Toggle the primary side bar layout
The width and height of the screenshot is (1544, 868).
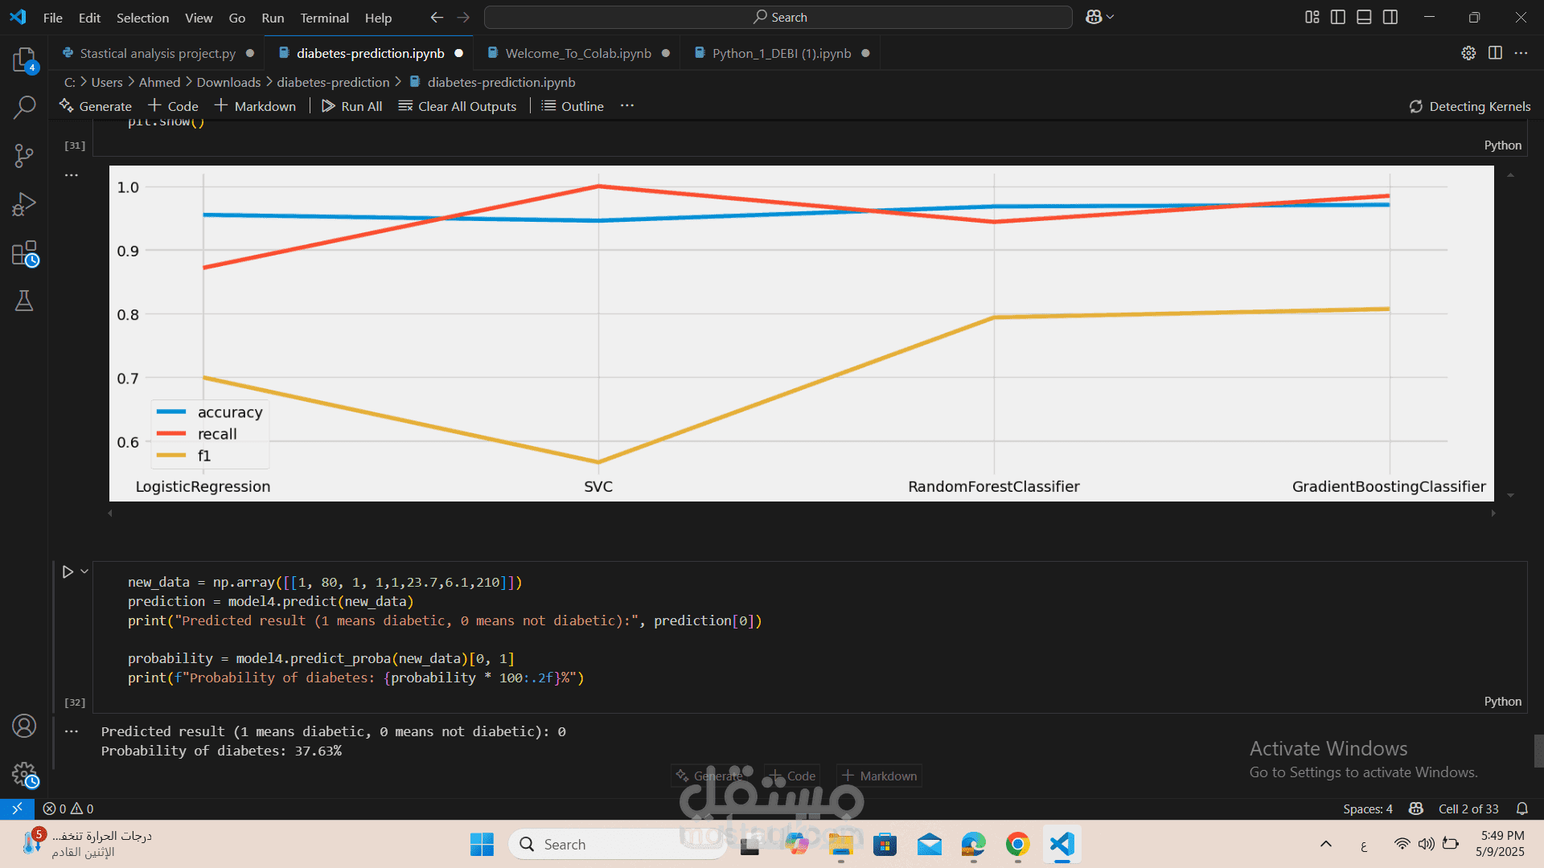pos(1338,17)
